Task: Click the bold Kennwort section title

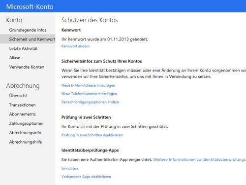Action: pyautogui.click(x=71, y=30)
